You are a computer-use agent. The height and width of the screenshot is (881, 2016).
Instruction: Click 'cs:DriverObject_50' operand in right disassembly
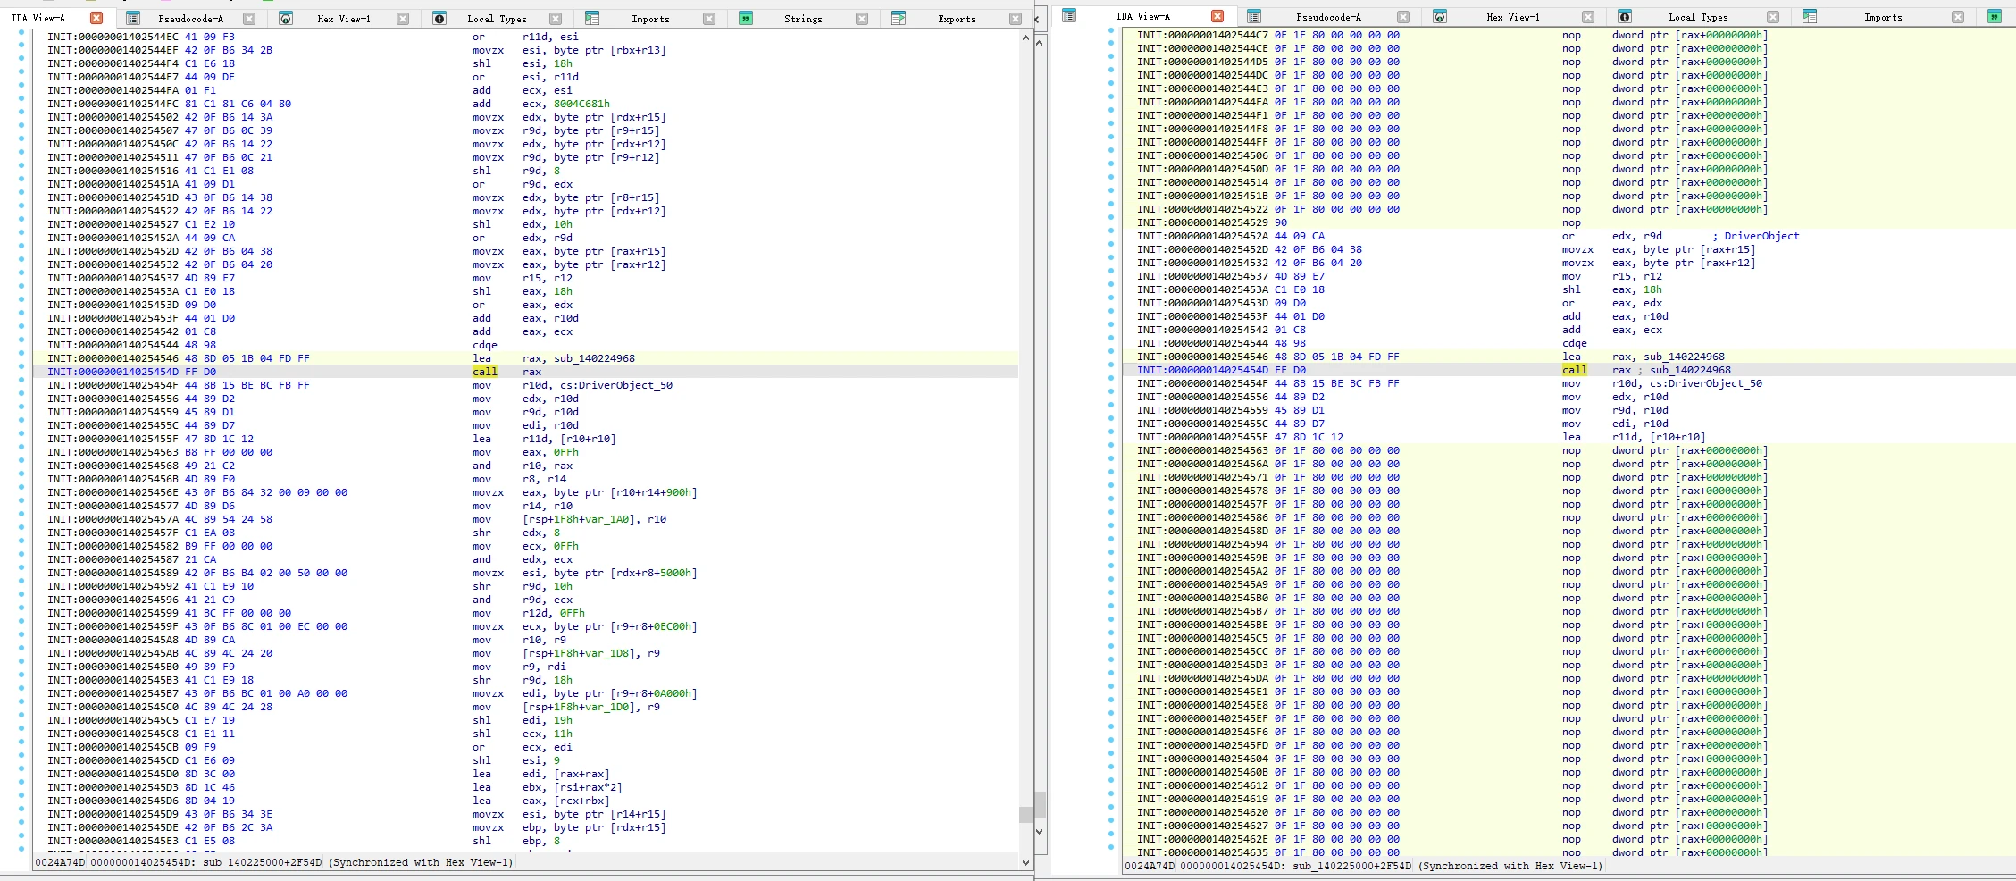click(1706, 383)
